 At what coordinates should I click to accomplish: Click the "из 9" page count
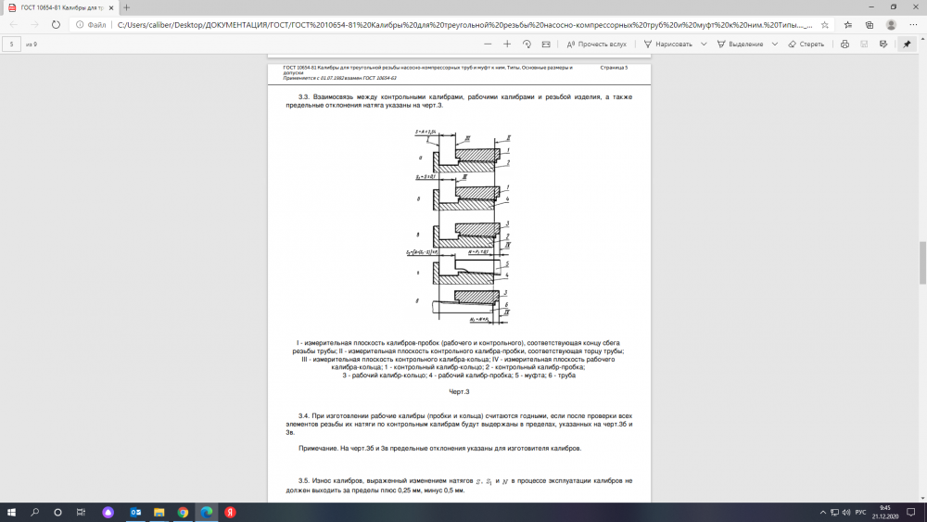(x=32, y=45)
